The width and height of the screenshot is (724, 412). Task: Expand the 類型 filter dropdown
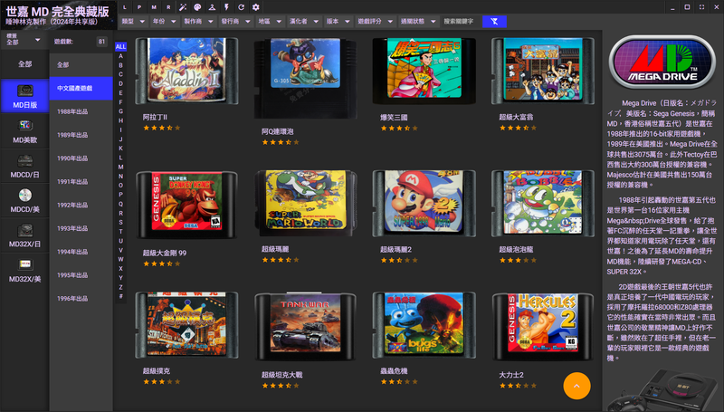pos(134,21)
